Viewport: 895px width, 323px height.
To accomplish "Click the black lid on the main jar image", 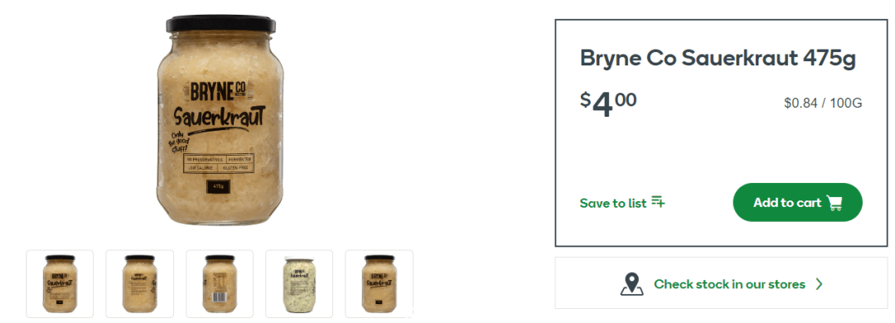I will (220, 24).
